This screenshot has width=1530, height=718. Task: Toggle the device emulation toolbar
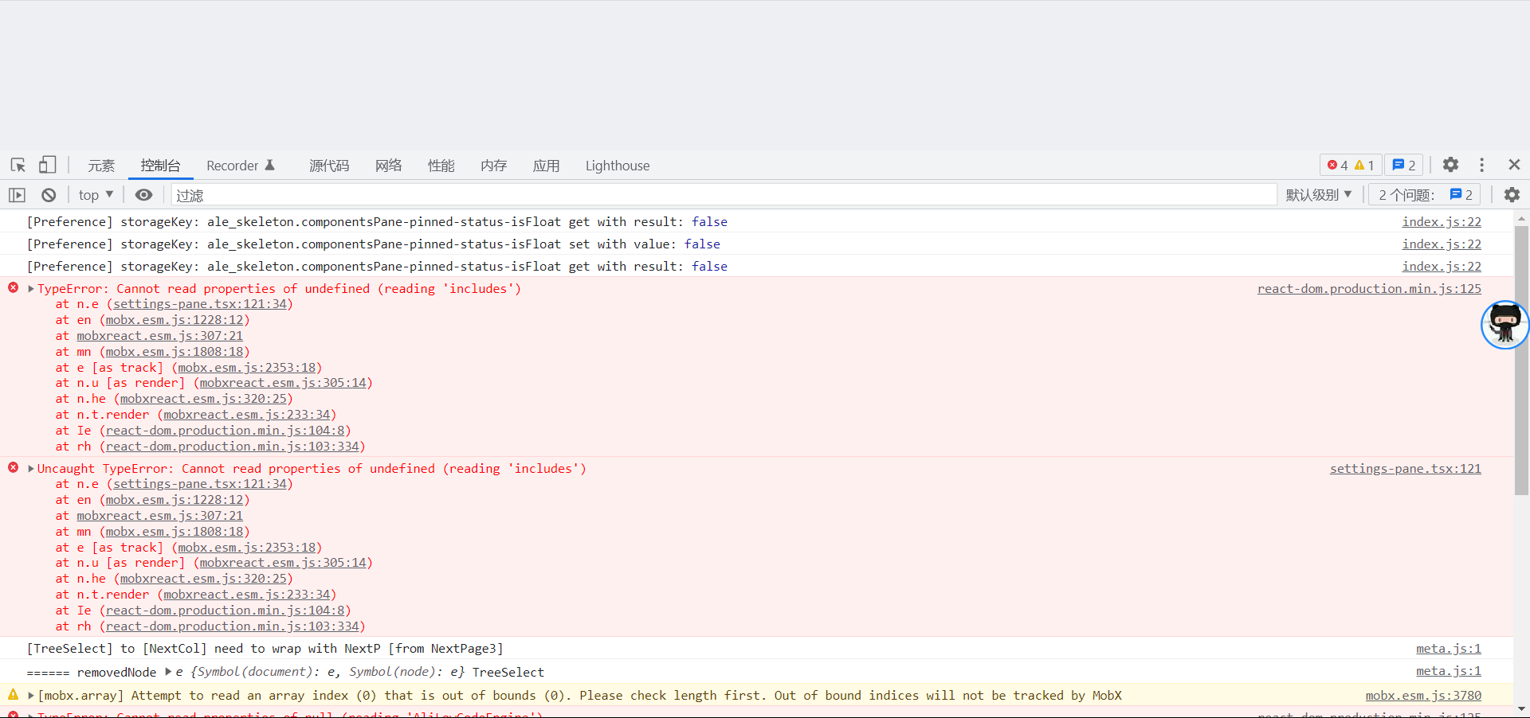click(x=48, y=165)
